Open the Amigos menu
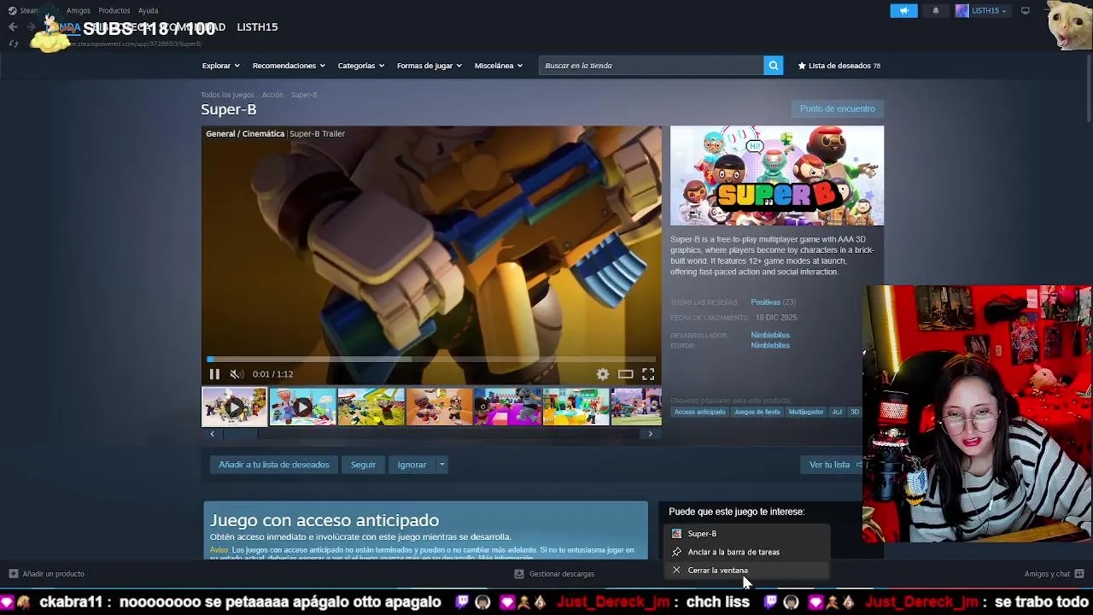The height and width of the screenshot is (615, 1093). click(79, 10)
